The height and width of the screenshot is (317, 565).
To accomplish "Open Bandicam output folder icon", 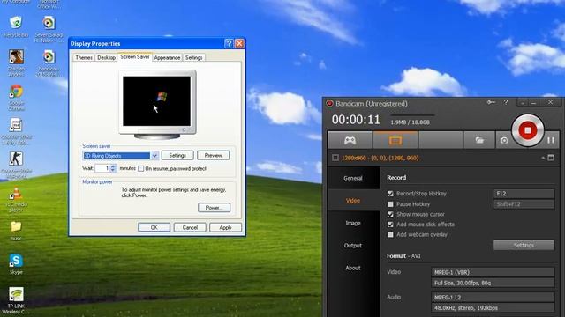I will pyautogui.click(x=479, y=140).
